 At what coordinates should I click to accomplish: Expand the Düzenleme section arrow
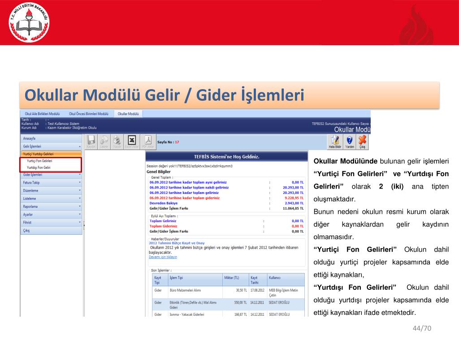click(x=80, y=190)
